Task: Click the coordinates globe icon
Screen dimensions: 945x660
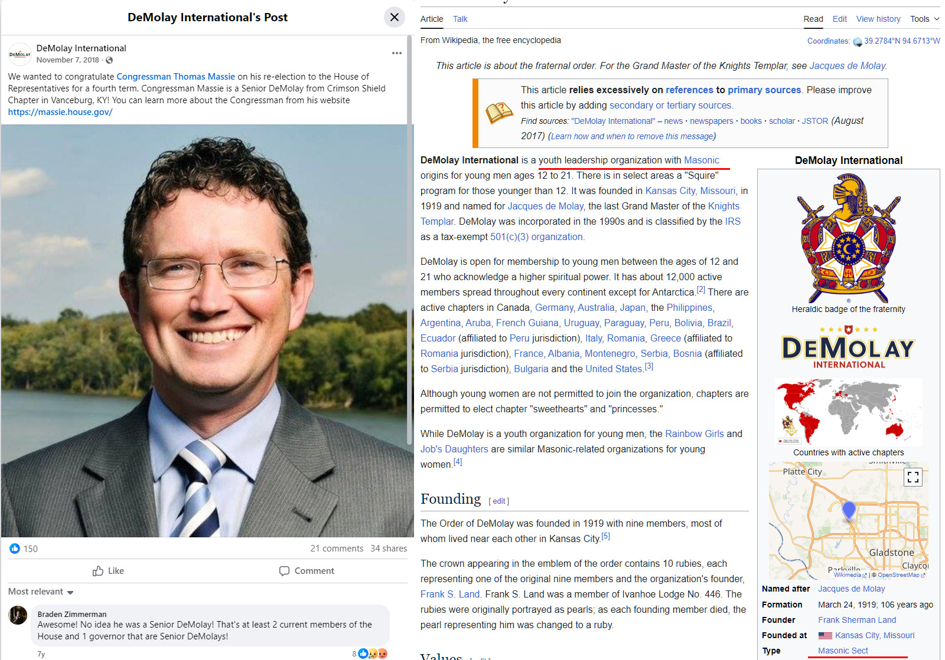Action: pyautogui.click(x=858, y=41)
